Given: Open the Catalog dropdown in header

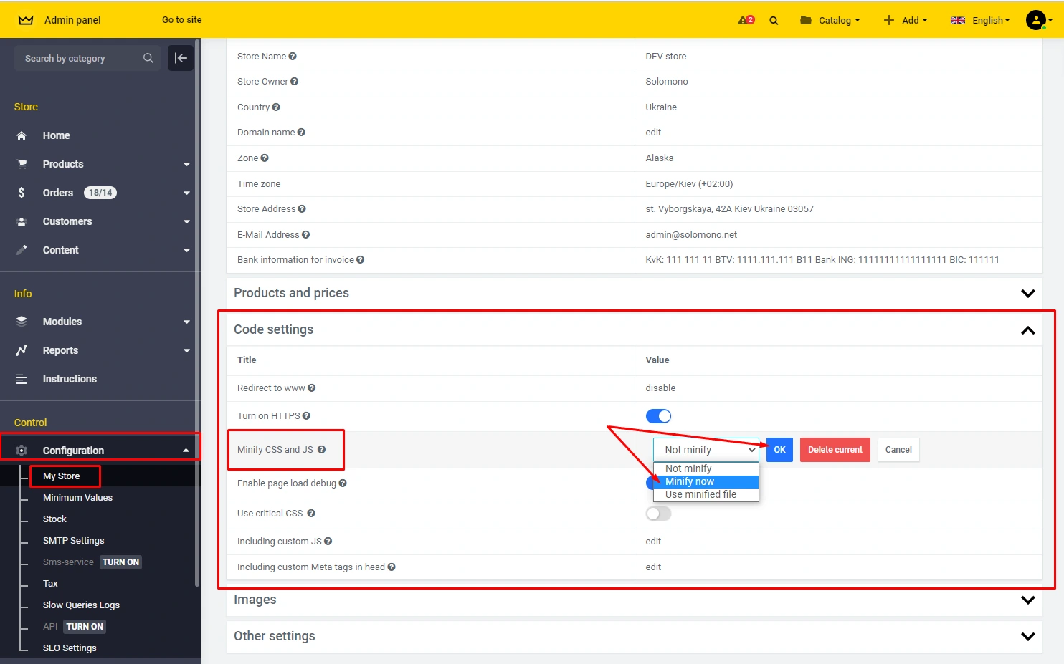Looking at the screenshot, I should 830,20.
